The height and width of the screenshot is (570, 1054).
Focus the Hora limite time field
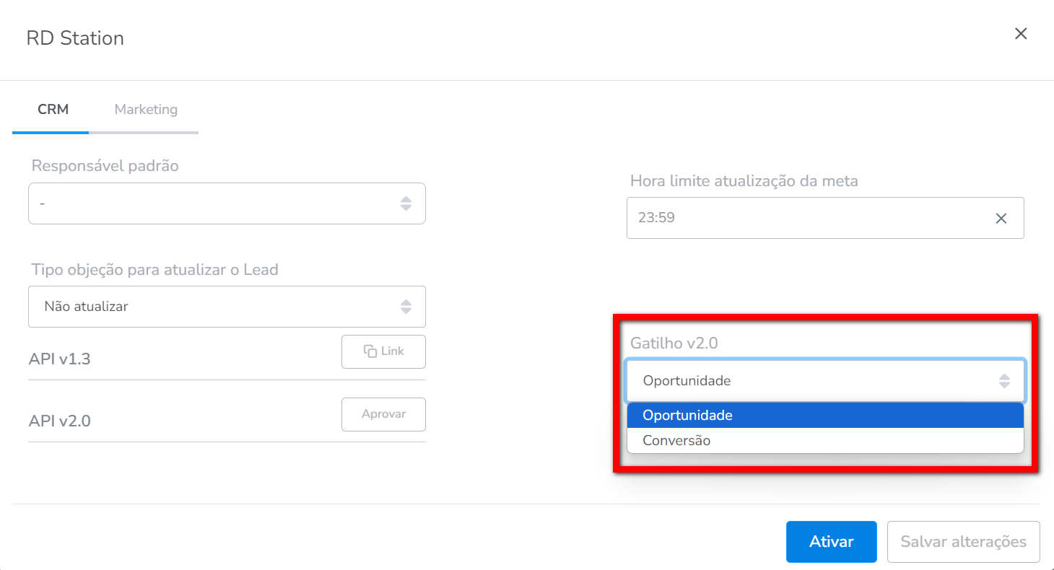[x=801, y=218]
